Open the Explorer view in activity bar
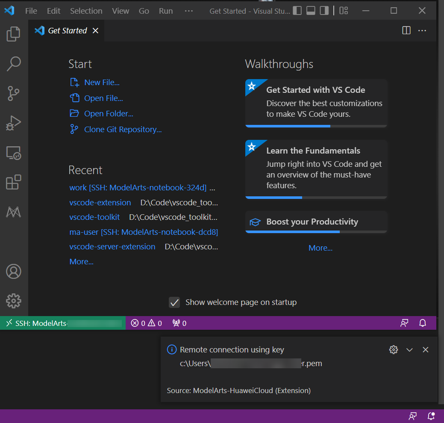This screenshot has height=423, width=444. click(x=13, y=34)
